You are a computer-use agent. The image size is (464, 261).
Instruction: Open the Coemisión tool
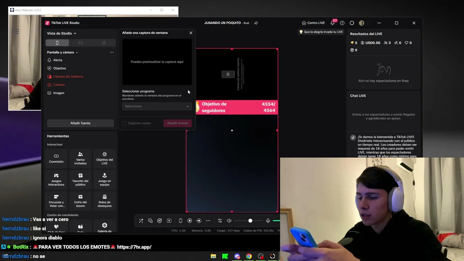[56, 158]
